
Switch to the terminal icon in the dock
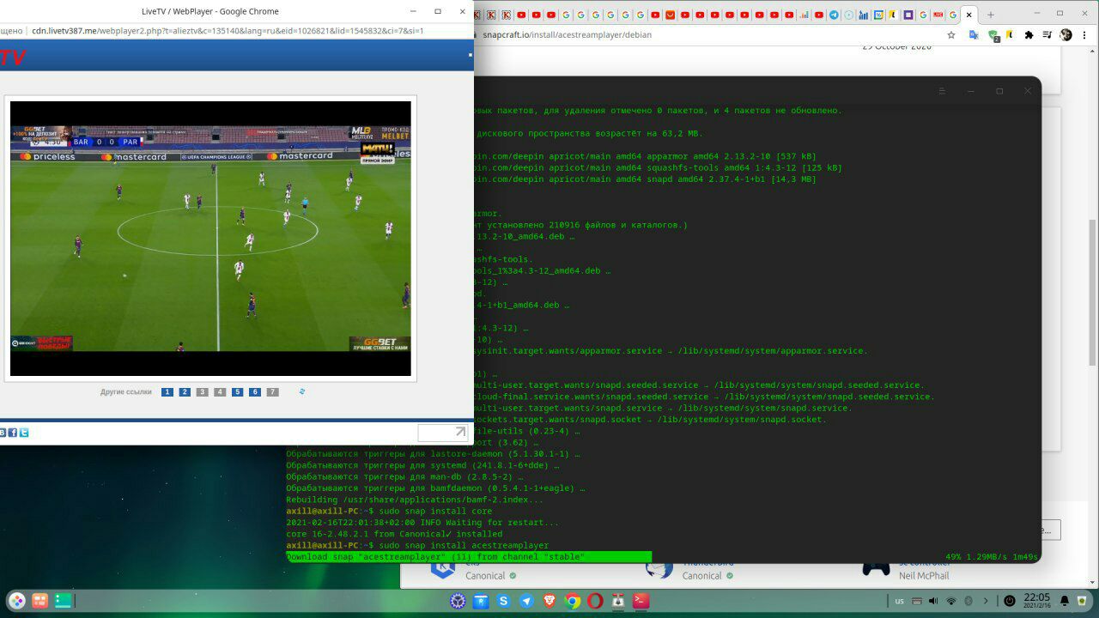pyautogui.click(x=641, y=601)
